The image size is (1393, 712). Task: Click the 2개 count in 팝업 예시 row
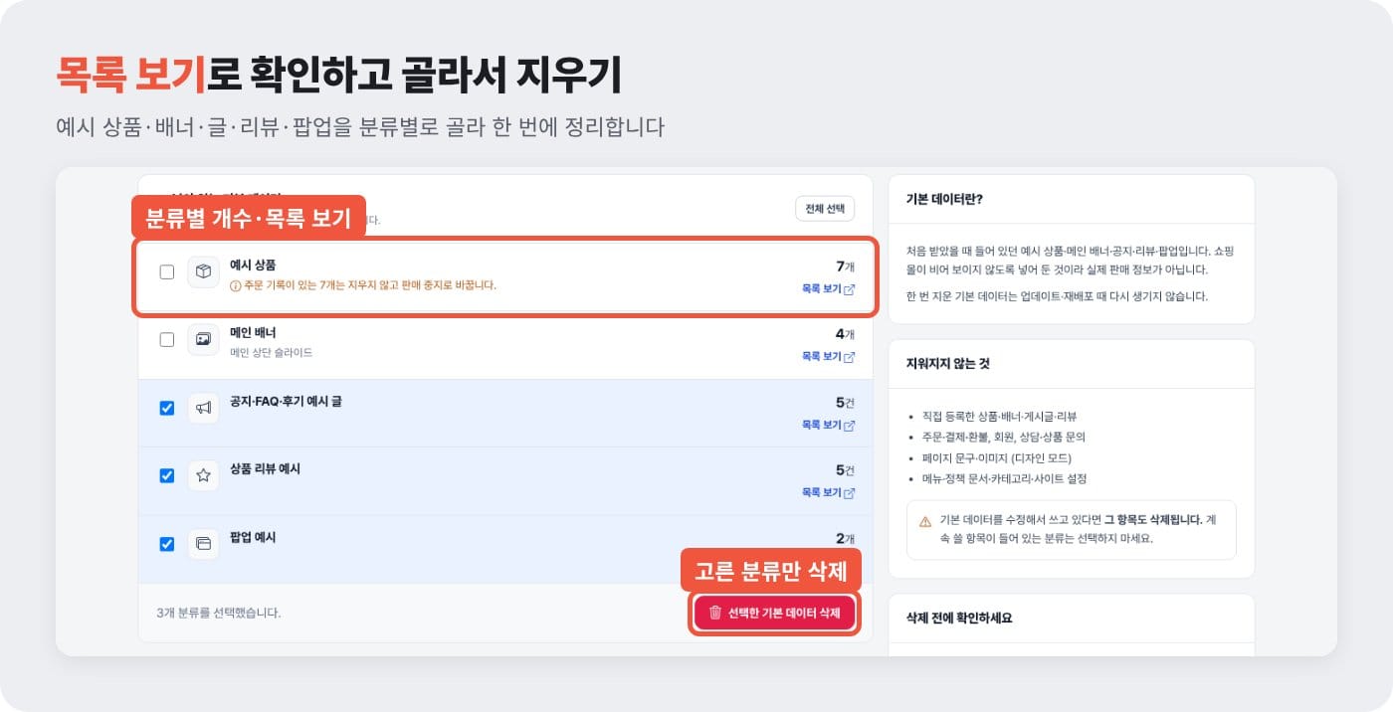(845, 539)
